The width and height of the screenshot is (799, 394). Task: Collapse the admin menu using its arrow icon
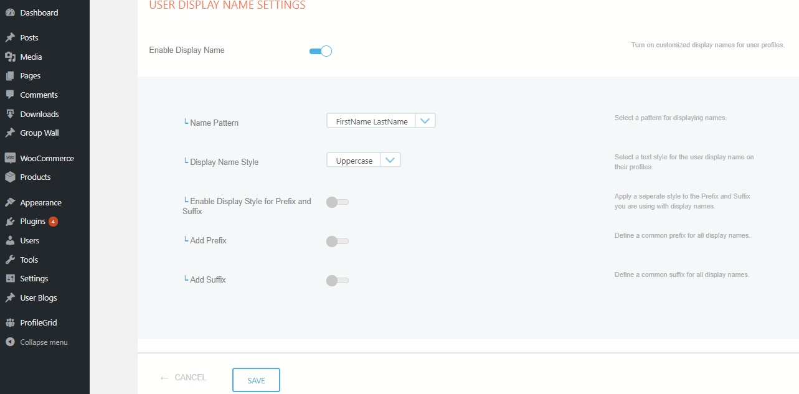[9, 342]
